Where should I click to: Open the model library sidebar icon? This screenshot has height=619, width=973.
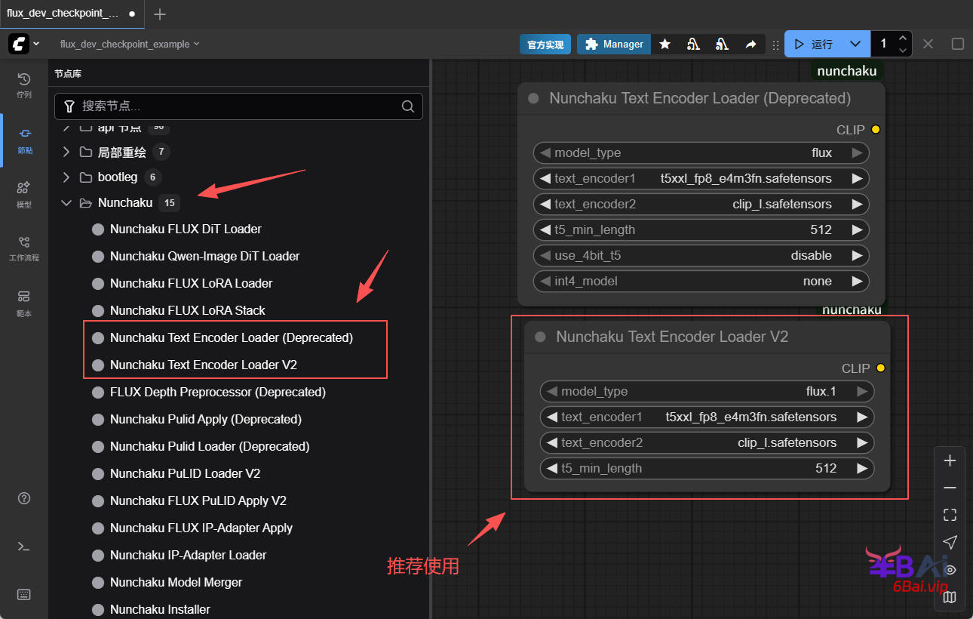pyautogui.click(x=24, y=193)
